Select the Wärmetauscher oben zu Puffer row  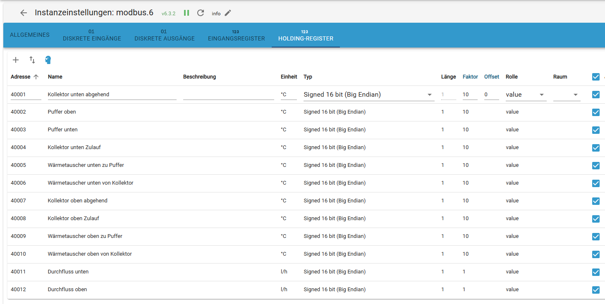point(85,236)
